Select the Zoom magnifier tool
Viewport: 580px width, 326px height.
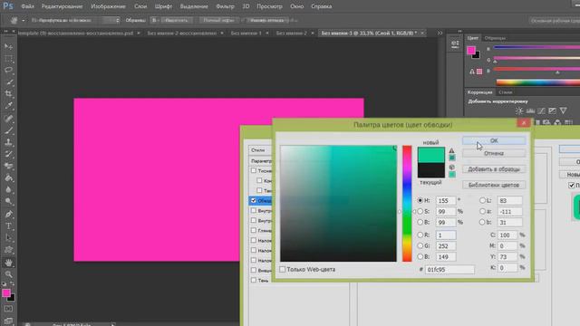coord(8,274)
